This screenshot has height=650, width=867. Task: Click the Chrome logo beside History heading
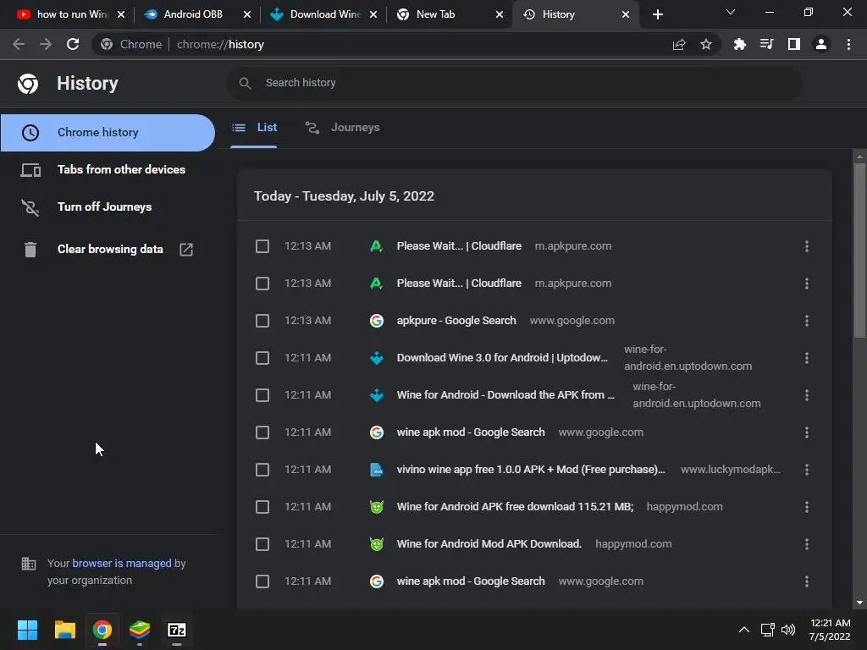28,84
